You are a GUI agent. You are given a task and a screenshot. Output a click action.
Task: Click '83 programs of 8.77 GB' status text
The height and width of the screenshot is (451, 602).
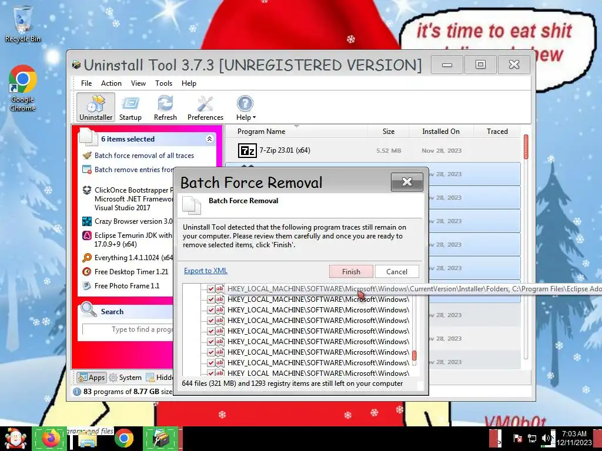[x=128, y=392]
